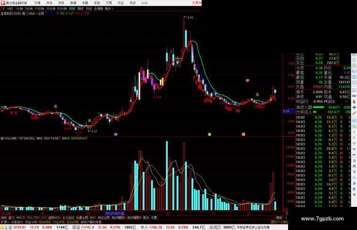Open the 关联报价 tab
357x230 pixels.
point(17,222)
